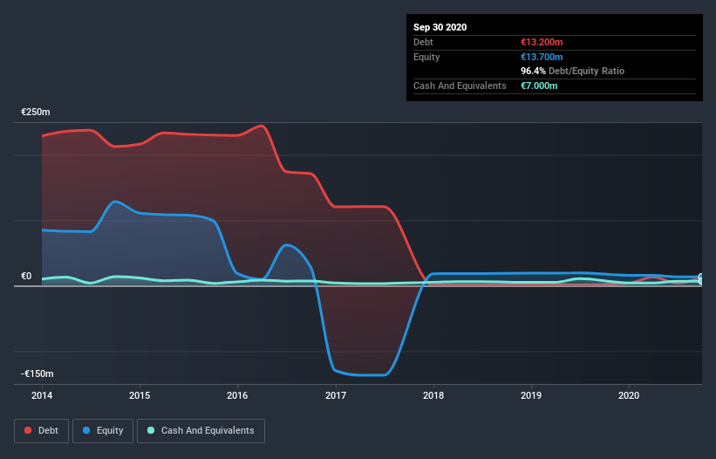Click the 2018 x-axis label
This screenshot has height=459, width=716.
433,395
